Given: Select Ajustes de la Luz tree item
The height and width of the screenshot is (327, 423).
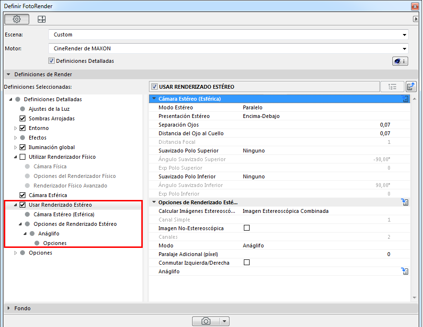Looking at the screenshot, I should [49, 109].
